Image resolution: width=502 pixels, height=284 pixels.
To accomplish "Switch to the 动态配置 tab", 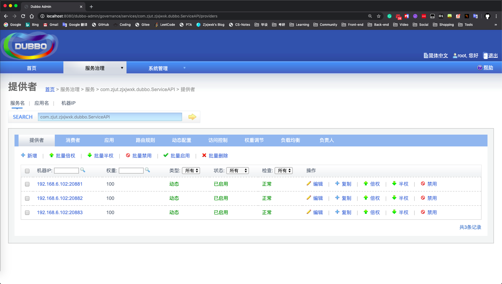I will coord(182,140).
